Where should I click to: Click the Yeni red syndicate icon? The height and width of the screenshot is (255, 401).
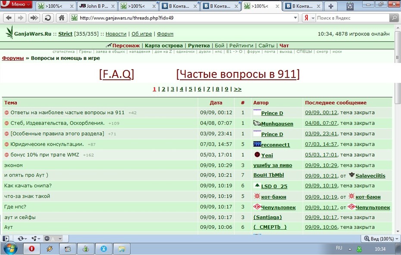pos(257,155)
